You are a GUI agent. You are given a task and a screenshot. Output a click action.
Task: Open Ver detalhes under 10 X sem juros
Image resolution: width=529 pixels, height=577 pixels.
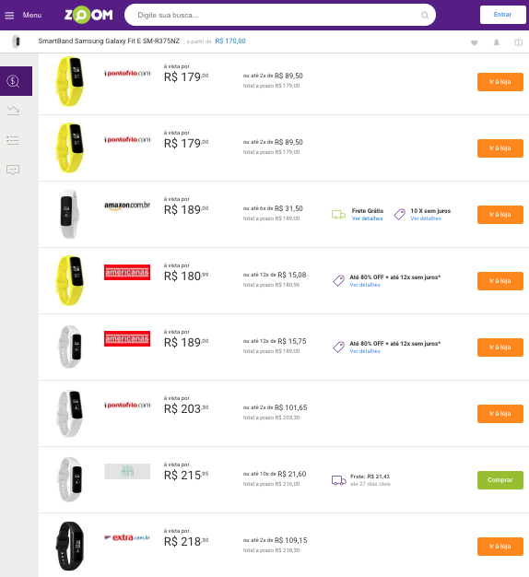[x=426, y=218]
